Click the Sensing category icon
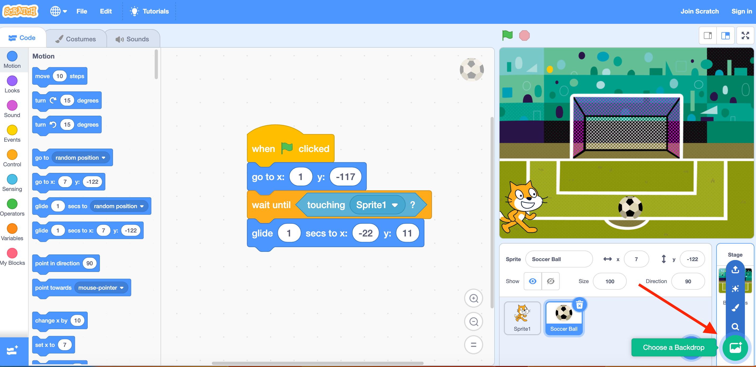Screen dimensions: 756x367 [x=12, y=180]
